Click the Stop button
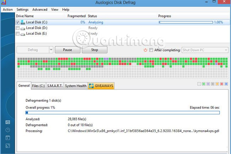231x154 pixels. coord(95,50)
